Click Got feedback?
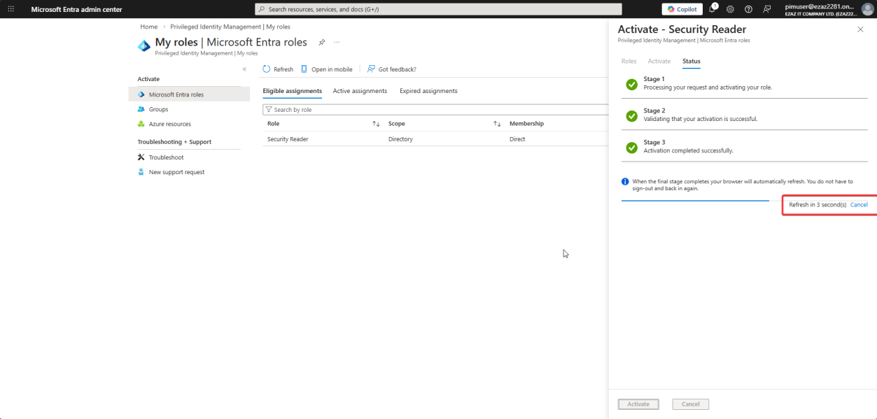Image resolution: width=877 pixels, height=419 pixels. click(392, 69)
